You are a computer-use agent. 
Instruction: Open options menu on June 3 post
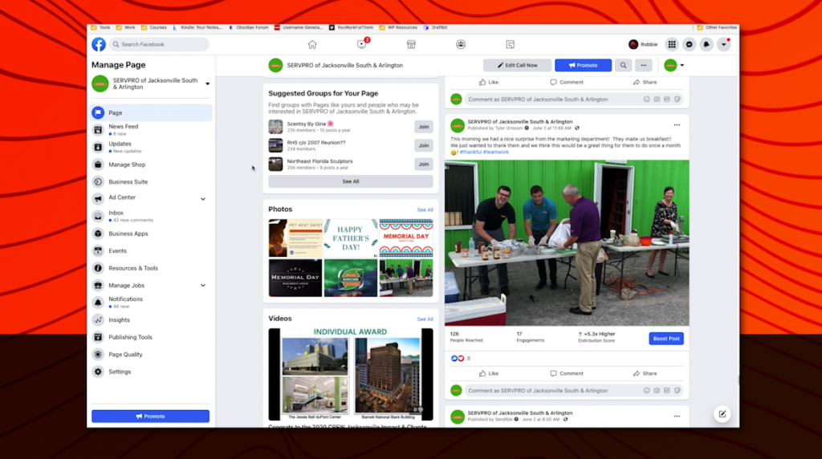[677, 125]
